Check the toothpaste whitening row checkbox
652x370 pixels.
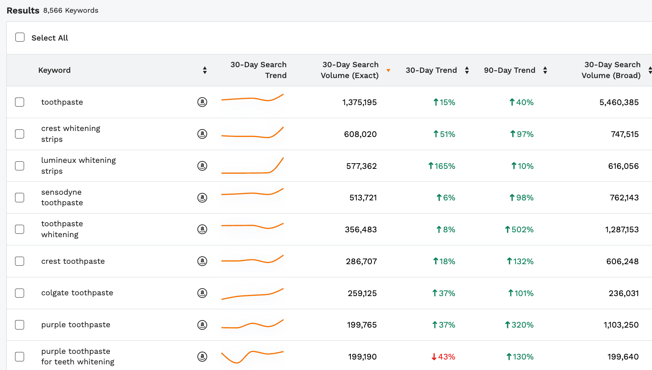[x=20, y=229]
